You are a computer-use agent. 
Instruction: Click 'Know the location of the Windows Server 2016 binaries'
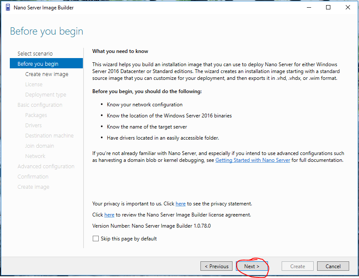[x=169, y=116]
